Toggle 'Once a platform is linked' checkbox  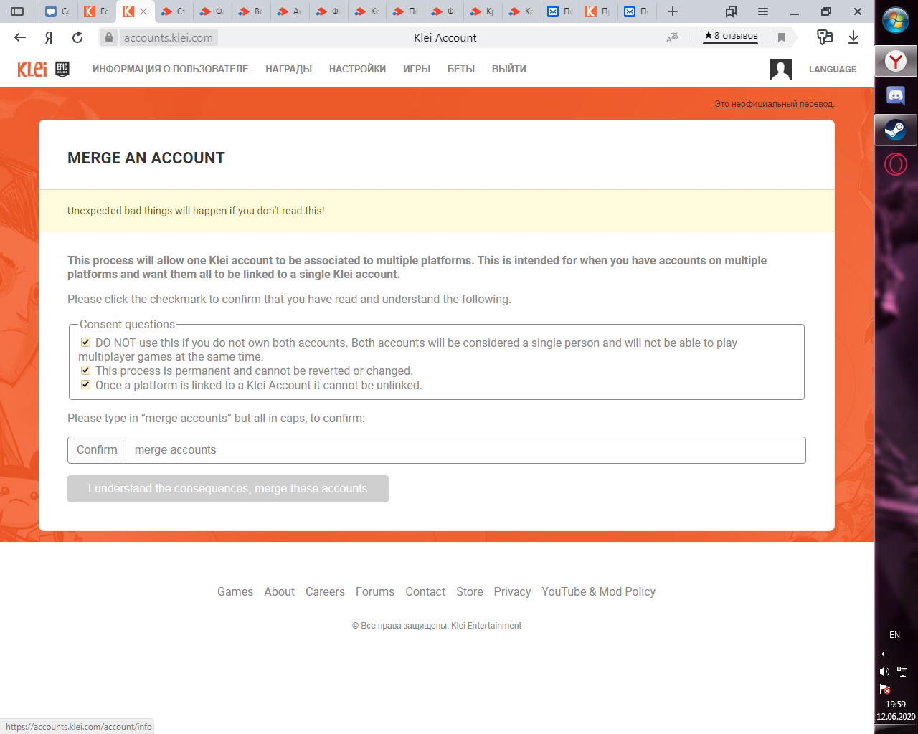point(86,385)
